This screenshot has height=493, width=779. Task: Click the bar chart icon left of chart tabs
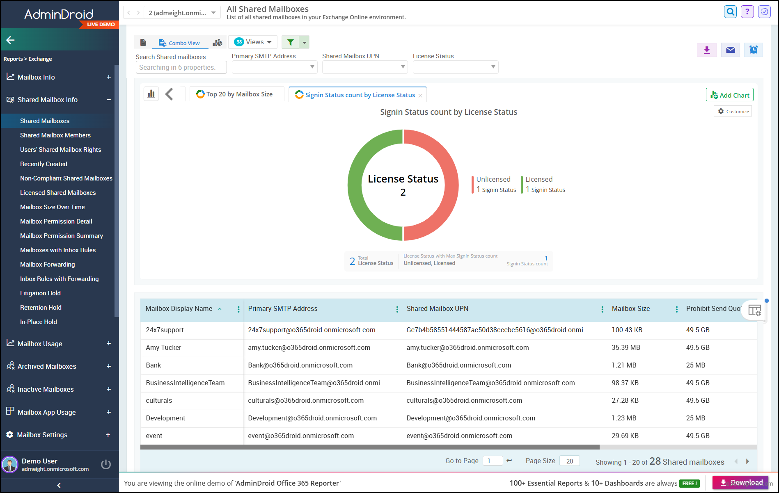click(x=151, y=94)
